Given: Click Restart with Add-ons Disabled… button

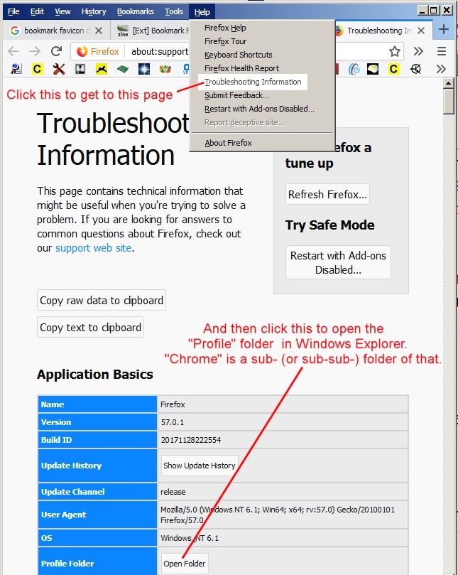Looking at the screenshot, I should coord(338,262).
